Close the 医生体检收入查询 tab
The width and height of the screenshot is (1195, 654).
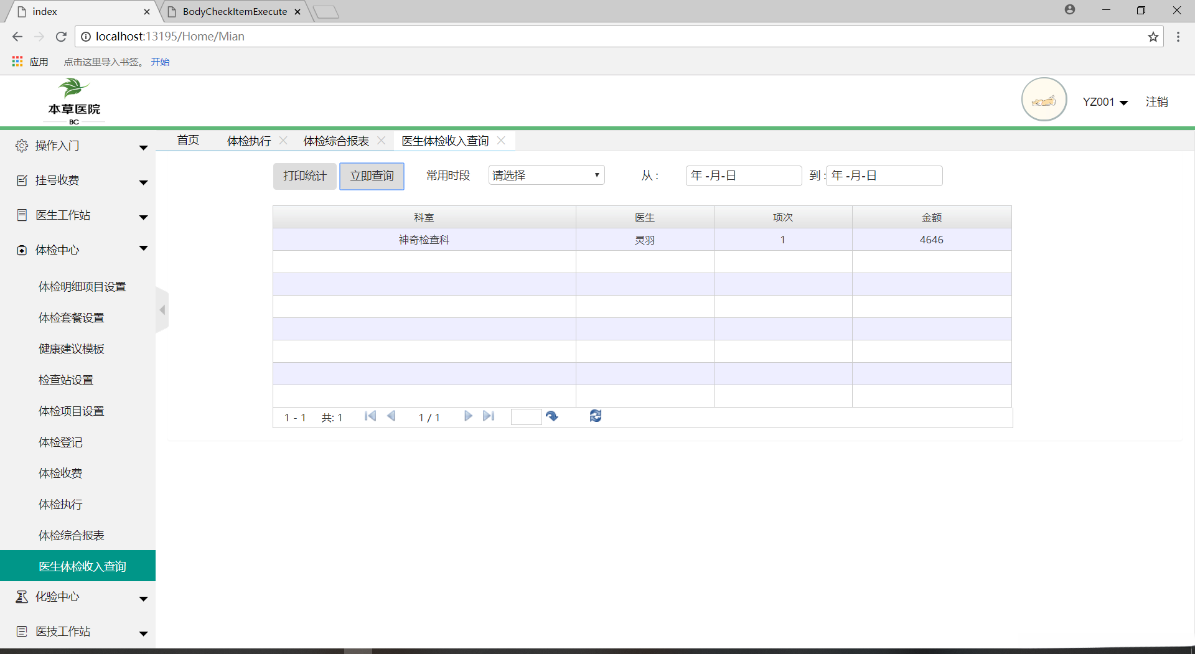point(501,141)
